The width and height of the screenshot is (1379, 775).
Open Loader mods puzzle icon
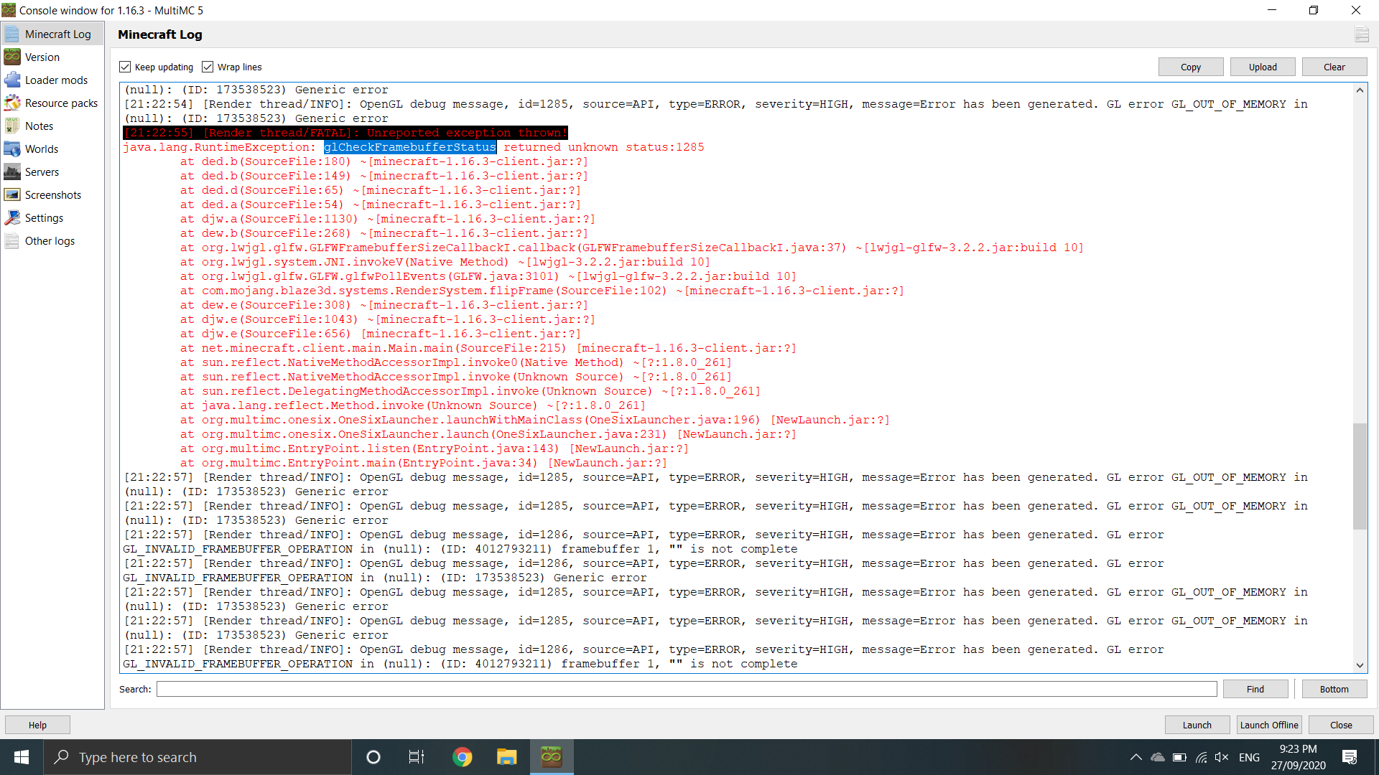(x=12, y=80)
